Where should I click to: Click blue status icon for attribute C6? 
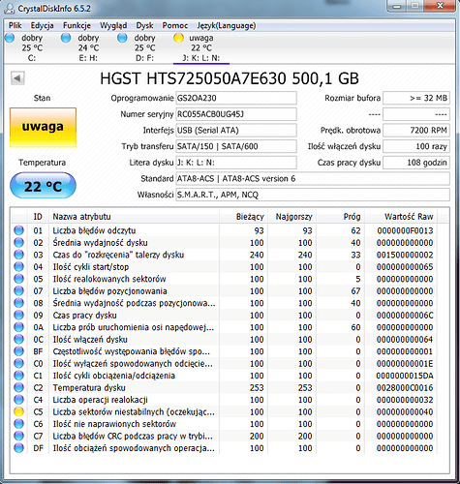[x=18, y=424]
